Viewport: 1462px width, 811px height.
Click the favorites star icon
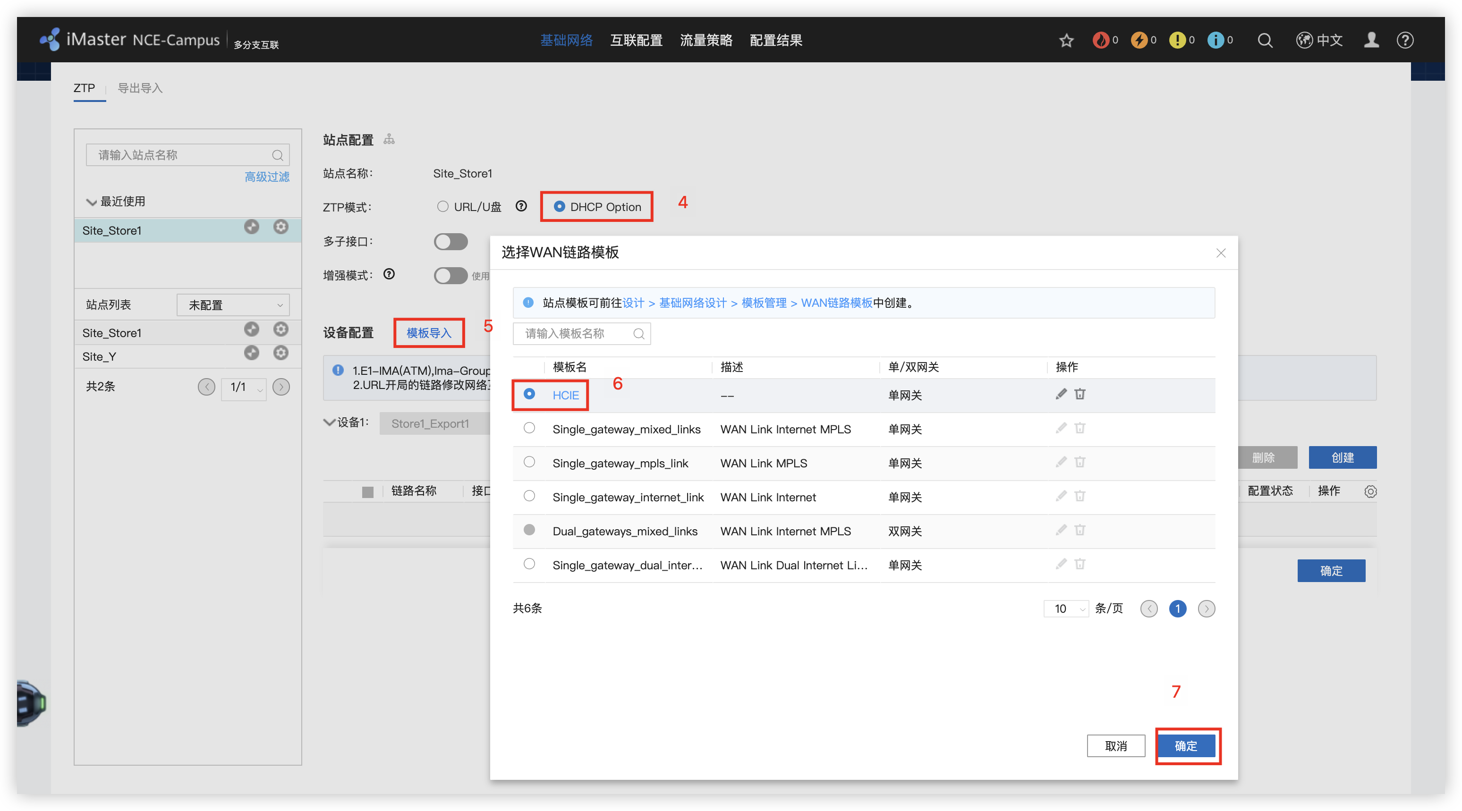point(1066,40)
